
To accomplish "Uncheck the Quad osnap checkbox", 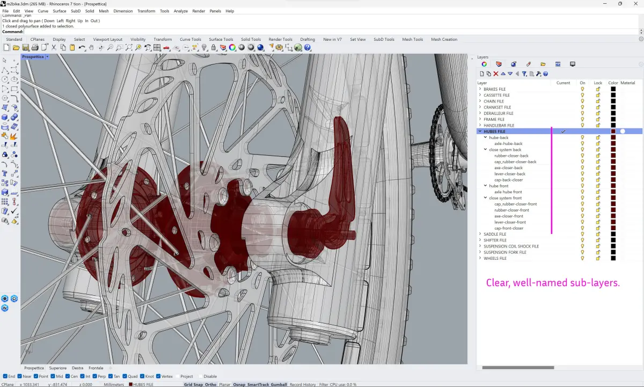I will click(x=125, y=376).
